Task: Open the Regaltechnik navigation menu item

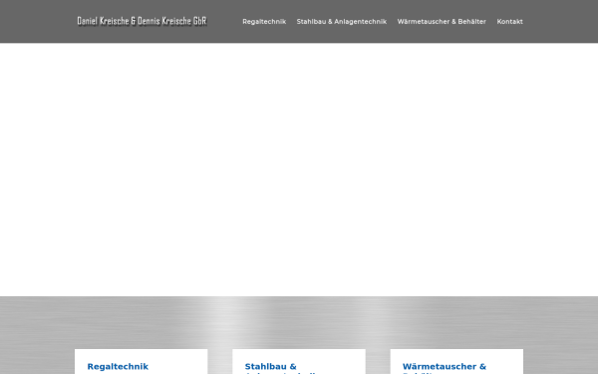Action: point(264,22)
